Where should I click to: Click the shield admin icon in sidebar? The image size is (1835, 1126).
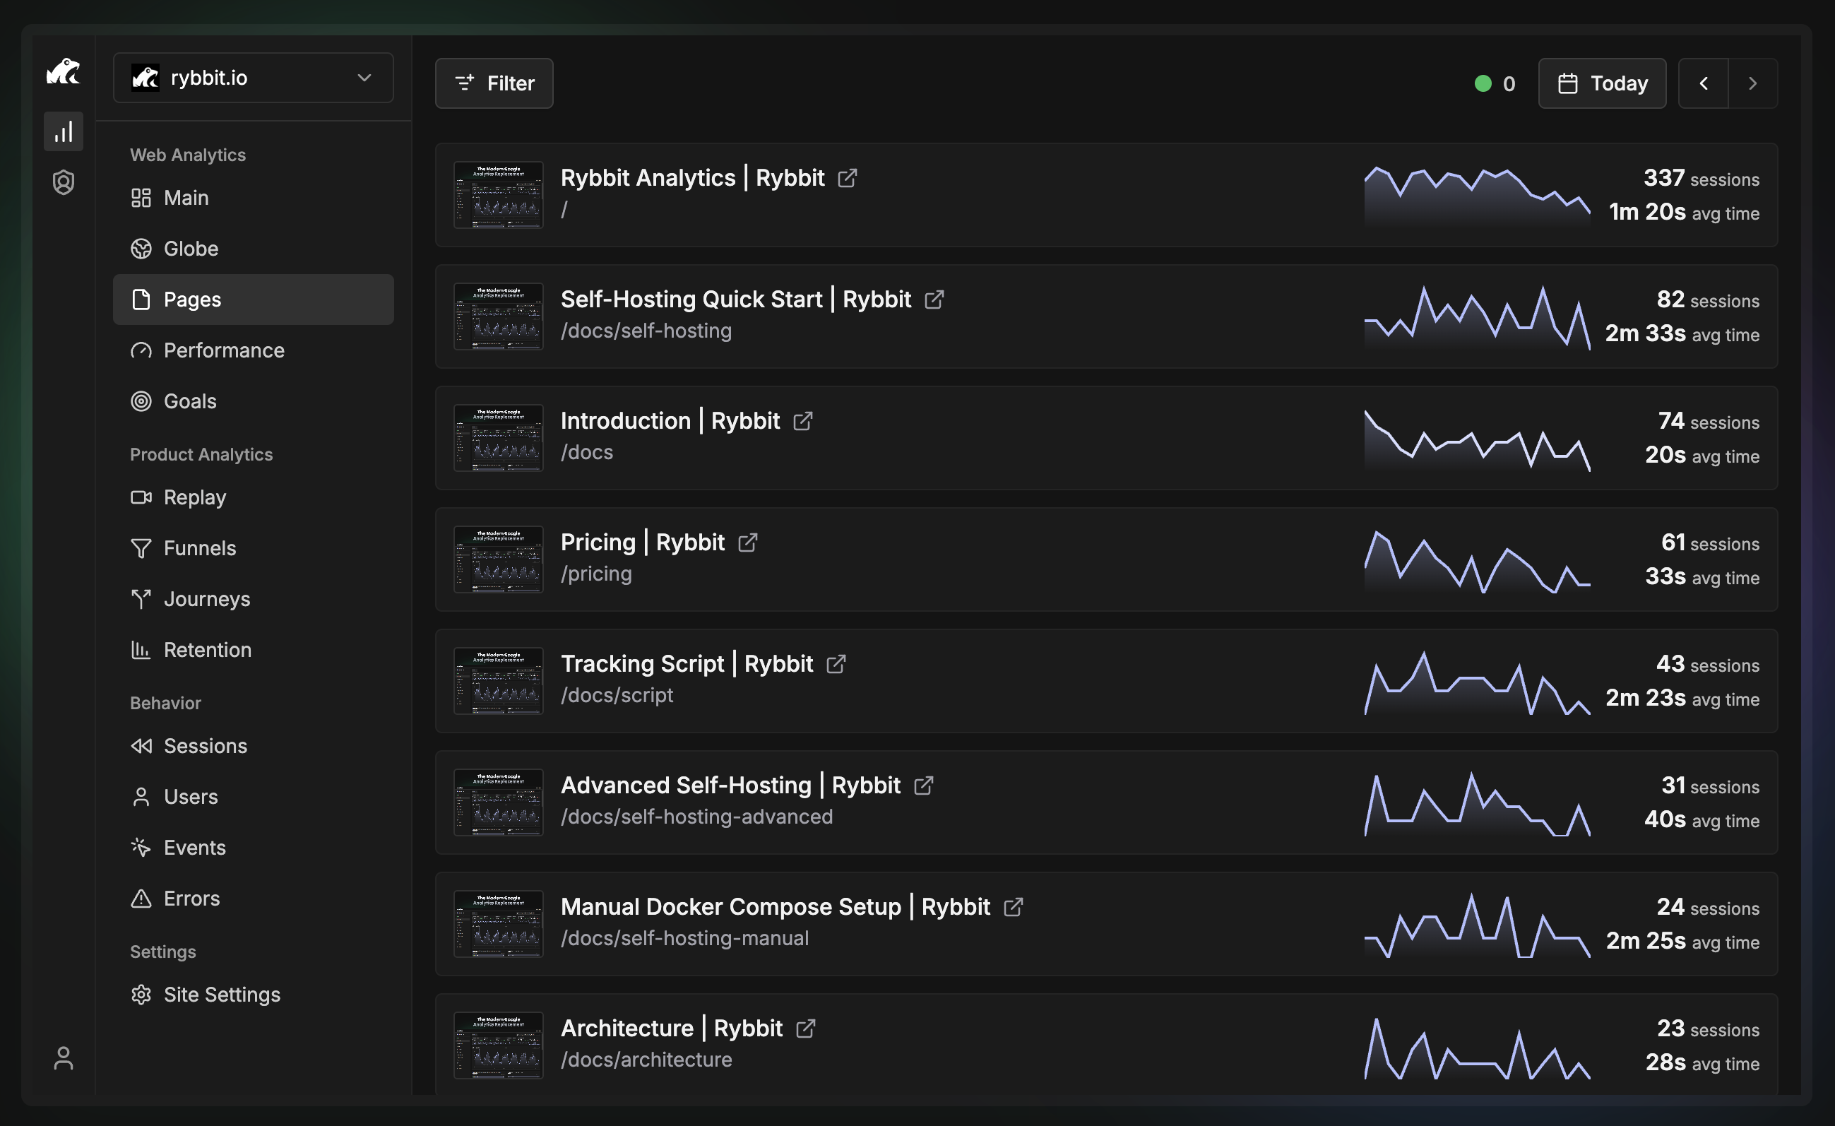64,182
